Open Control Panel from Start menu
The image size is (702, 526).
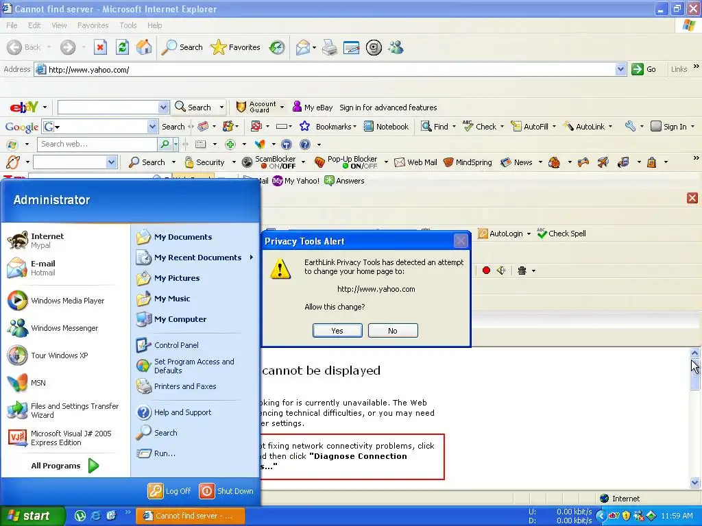click(x=167, y=345)
